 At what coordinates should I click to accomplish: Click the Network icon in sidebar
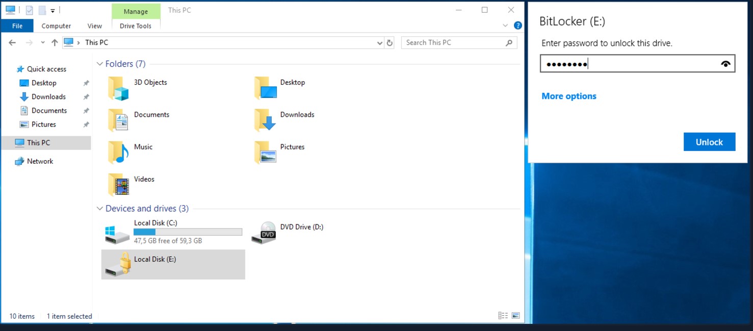[19, 161]
